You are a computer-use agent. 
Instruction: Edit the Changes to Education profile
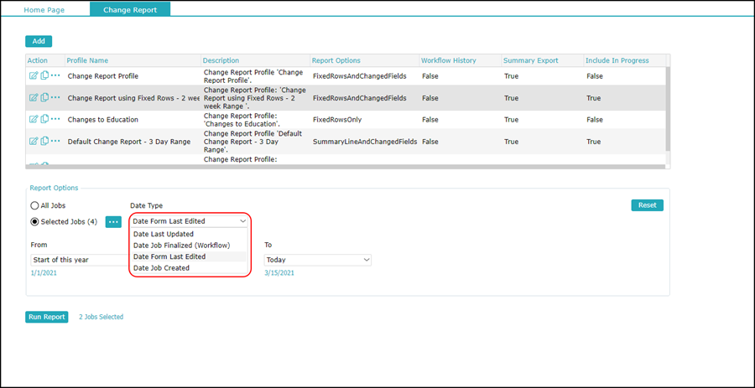[x=34, y=119]
